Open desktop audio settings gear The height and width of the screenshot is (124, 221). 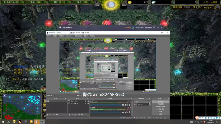tap(130, 112)
